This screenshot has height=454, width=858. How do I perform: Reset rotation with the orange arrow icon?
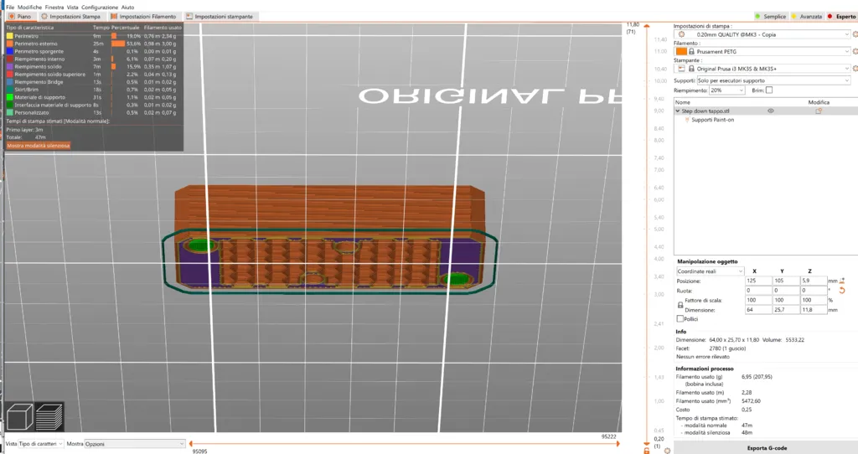(x=842, y=291)
